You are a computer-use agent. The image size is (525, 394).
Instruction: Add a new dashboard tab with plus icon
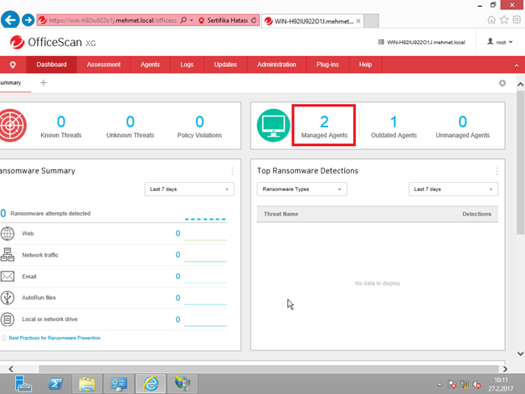[44, 82]
